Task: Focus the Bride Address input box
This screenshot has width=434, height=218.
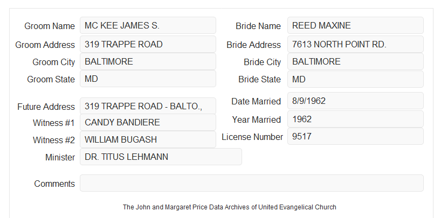Action: coord(355,44)
